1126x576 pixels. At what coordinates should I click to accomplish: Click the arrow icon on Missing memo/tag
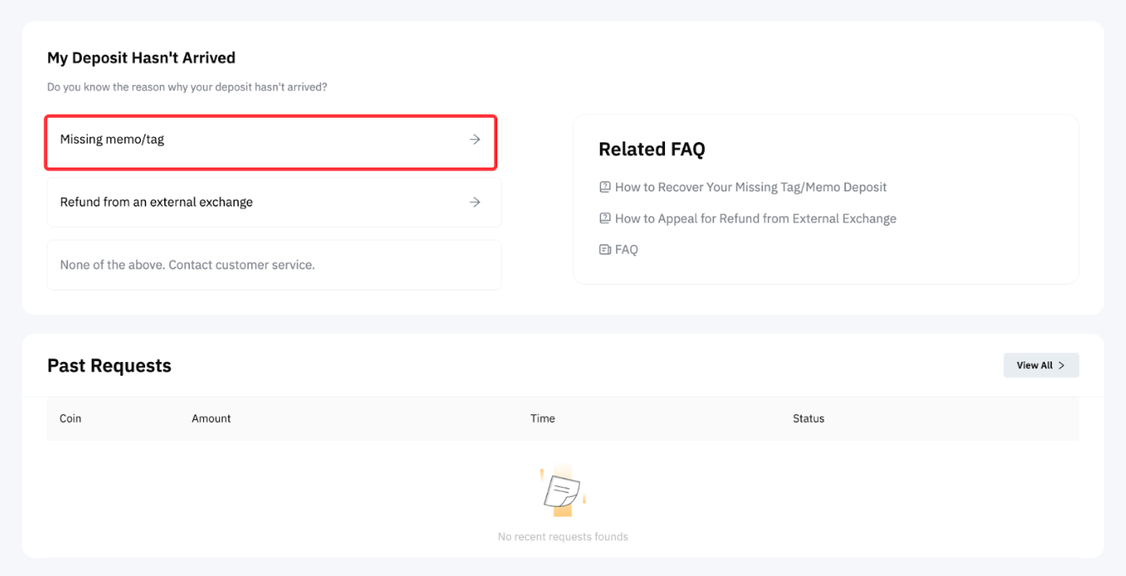[x=475, y=140]
